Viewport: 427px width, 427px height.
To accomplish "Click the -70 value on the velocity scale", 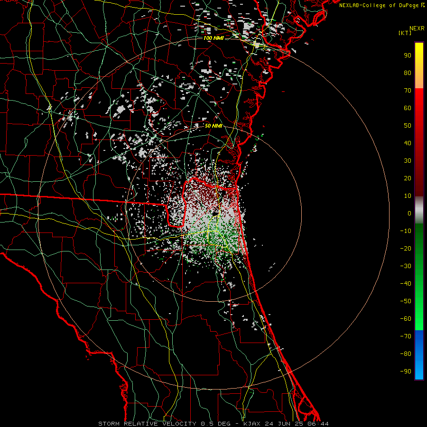I will 406,336.
